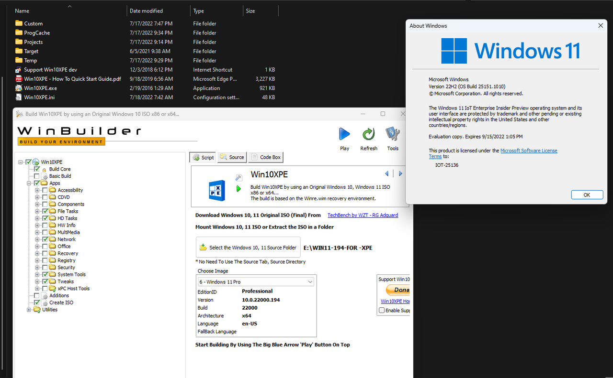Toggle the System Tools checkbox
This screenshot has height=378, width=613.
[x=45, y=274]
